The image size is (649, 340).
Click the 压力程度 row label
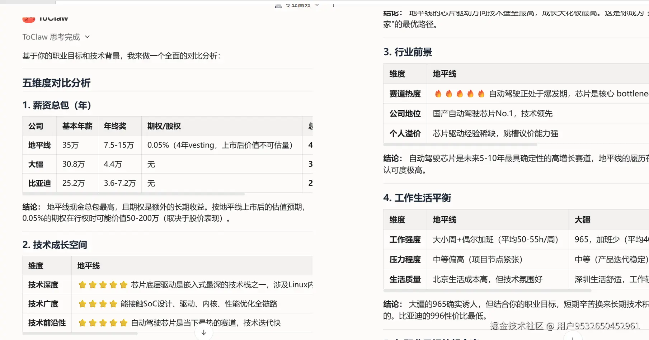pyautogui.click(x=405, y=260)
